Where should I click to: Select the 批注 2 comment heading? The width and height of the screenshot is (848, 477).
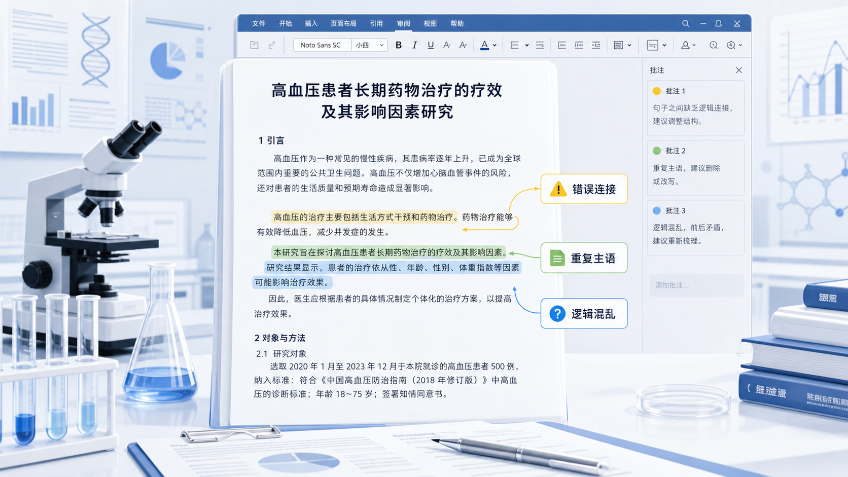coord(676,151)
